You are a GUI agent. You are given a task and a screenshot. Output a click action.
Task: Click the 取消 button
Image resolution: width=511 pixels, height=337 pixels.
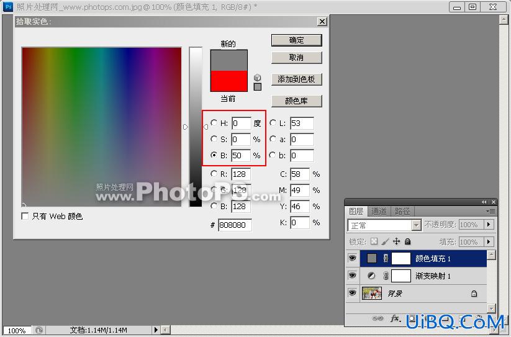tap(297, 58)
